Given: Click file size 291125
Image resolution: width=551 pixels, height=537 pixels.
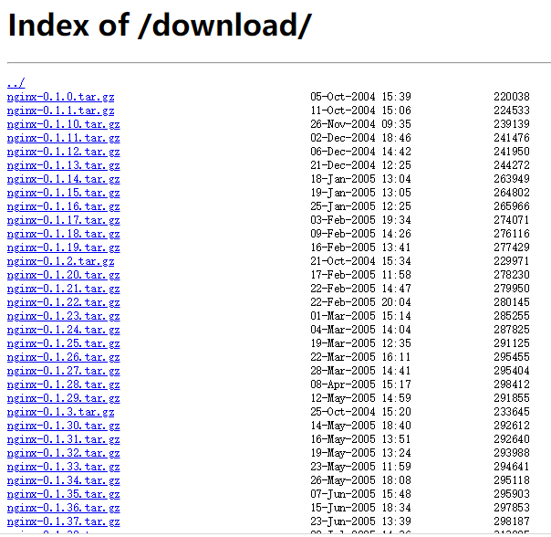Looking at the screenshot, I should pos(511,343).
